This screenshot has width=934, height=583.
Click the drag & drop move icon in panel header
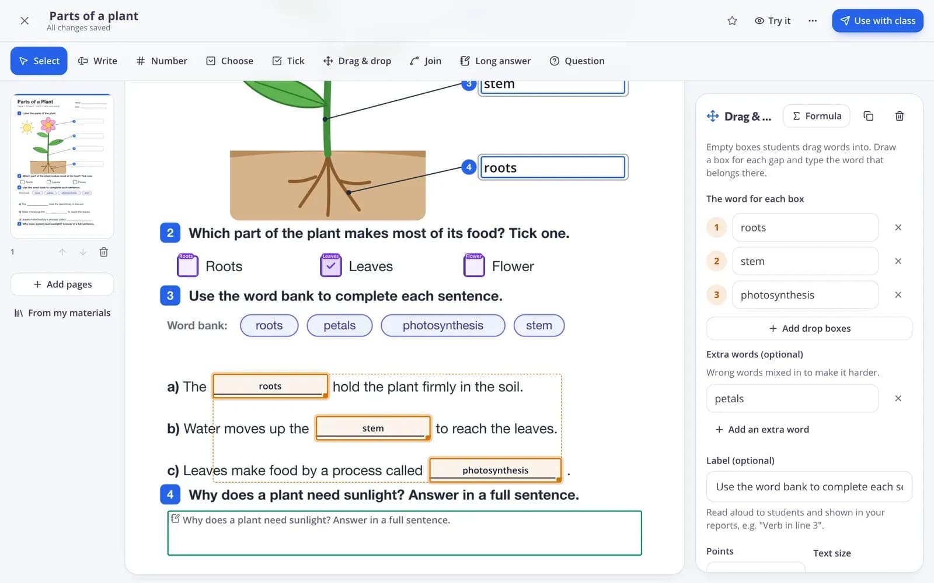coord(713,116)
